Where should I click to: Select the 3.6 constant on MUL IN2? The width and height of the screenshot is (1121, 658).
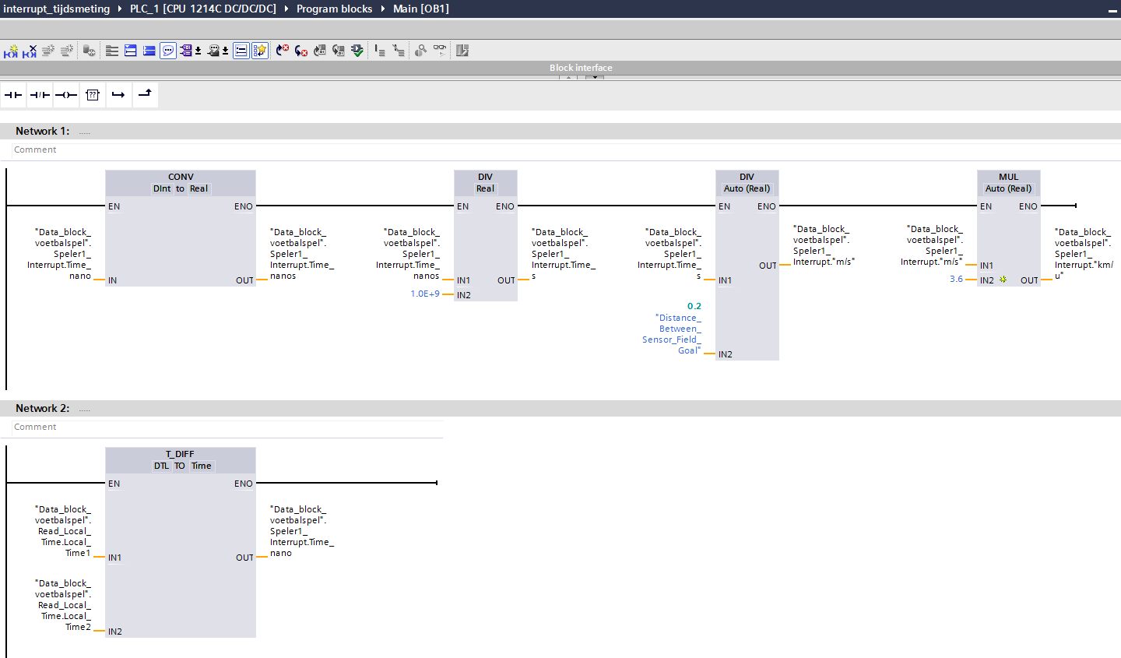click(x=956, y=279)
